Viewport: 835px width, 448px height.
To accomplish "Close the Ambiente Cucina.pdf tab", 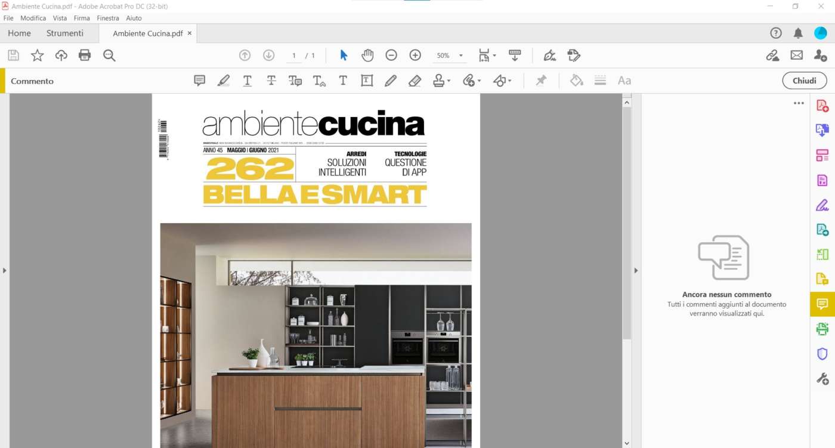I will click(x=190, y=33).
